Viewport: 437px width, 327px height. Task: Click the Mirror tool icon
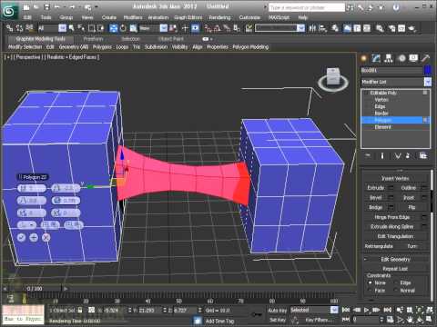tap(312, 28)
